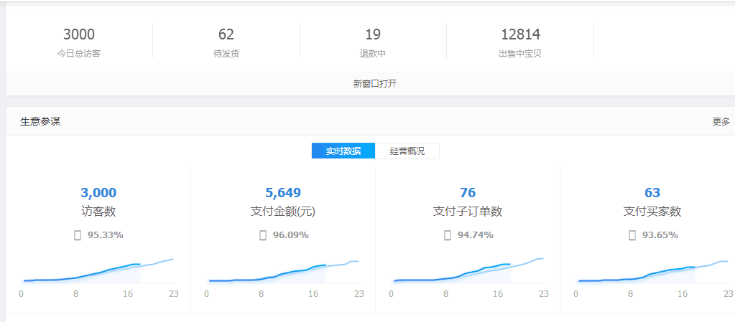Image resolution: width=735 pixels, height=322 pixels.
Task: Open 出售中宝贝 count 12814
Action: click(520, 34)
